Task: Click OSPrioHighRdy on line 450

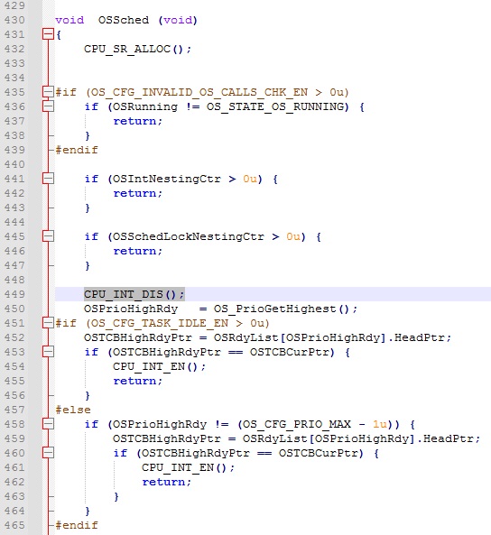Action: [131, 309]
